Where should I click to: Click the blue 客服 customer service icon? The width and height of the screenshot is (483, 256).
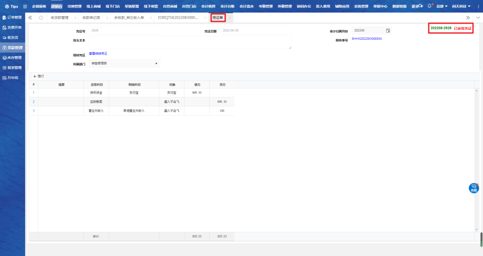click(x=474, y=188)
